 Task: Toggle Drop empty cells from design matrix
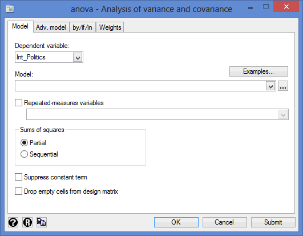(x=19, y=191)
